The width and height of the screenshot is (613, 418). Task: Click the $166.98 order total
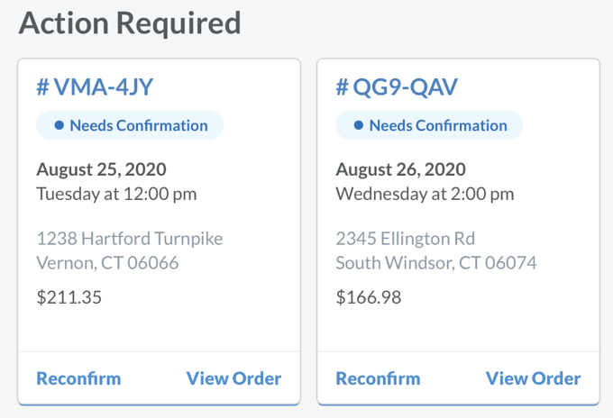click(x=368, y=297)
